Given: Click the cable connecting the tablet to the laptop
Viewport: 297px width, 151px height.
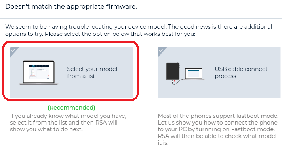Looking at the screenshot, I should (x=178, y=82).
